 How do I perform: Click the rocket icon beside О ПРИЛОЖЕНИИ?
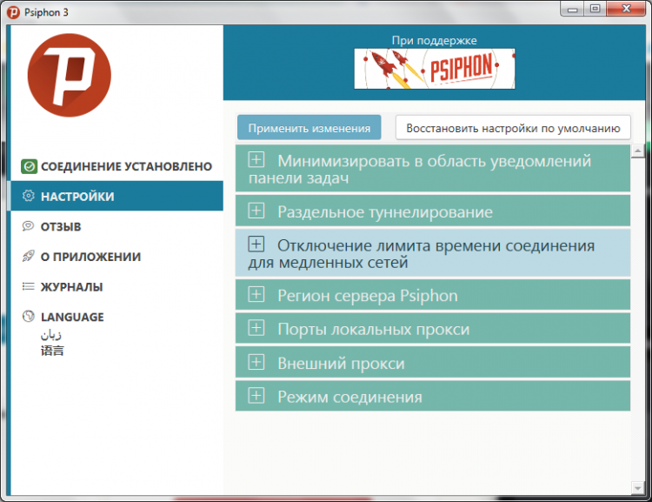click(x=29, y=257)
